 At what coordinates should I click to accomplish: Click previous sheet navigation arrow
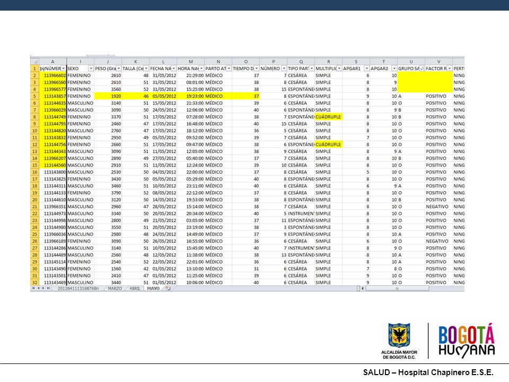(x=38, y=288)
